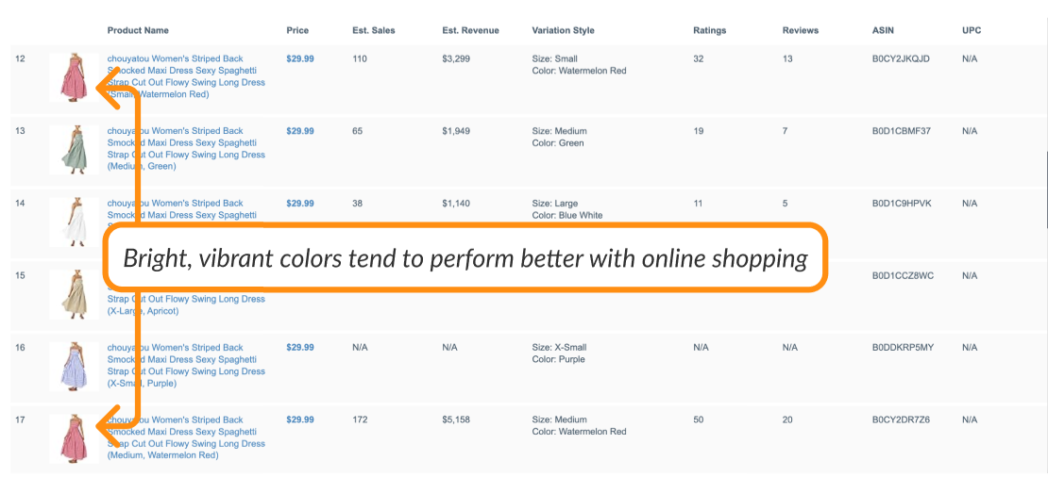
Task: Open the Medium Green dress product link
Action: [x=186, y=149]
